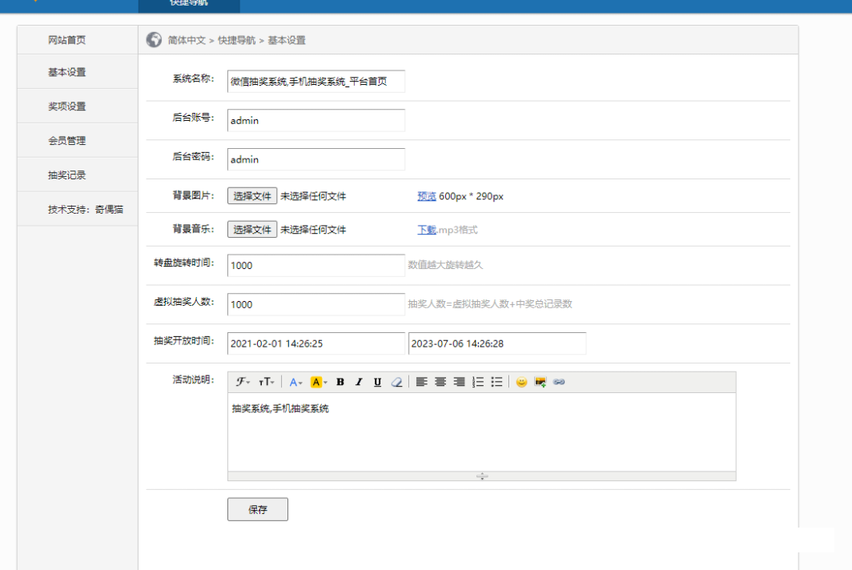This screenshot has width=852, height=570.
Task: Add a hyperlink with the link icon
Action: point(559,383)
